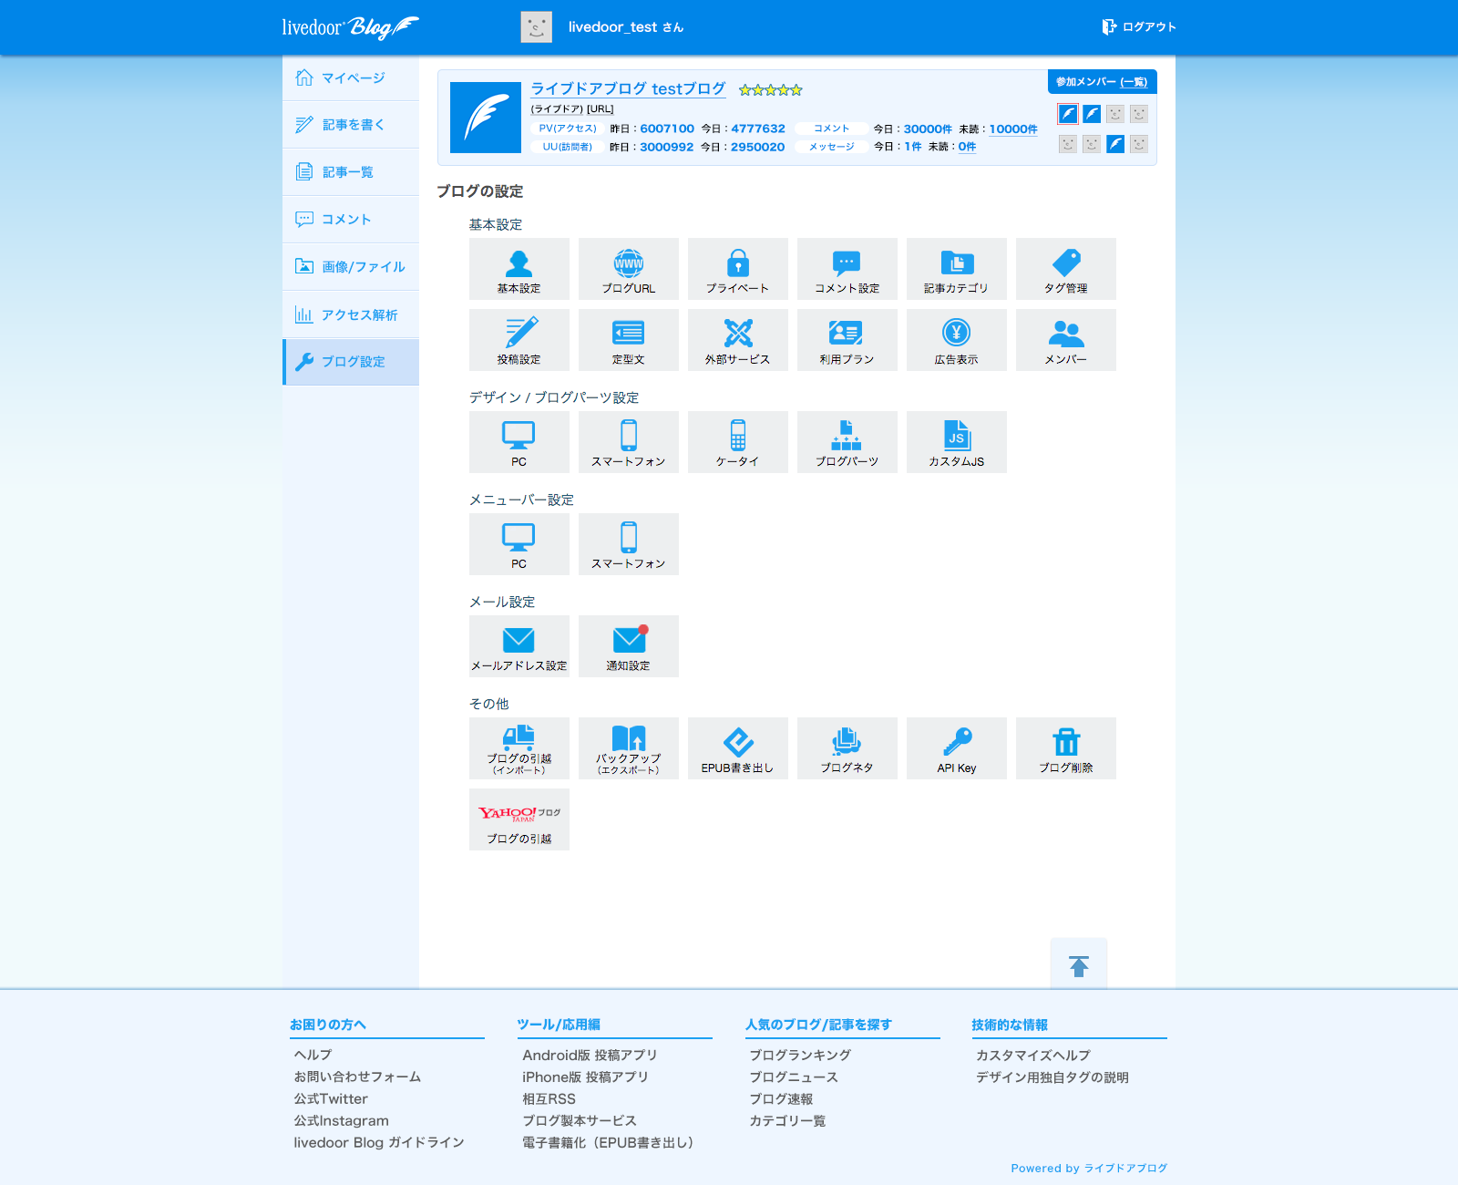Click the [URL] link under the blog title
Image resolution: width=1458 pixels, height=1185 pixels.
coord(601,109)
